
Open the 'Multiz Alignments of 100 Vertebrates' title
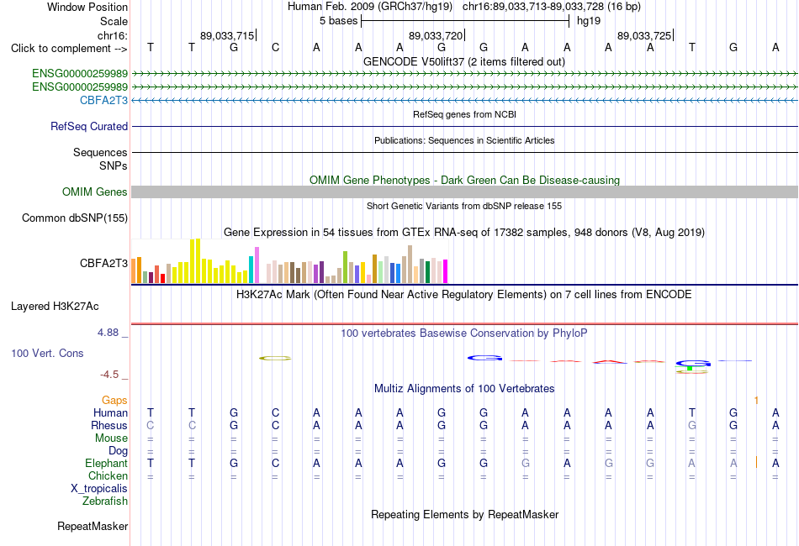click(464, 389)
